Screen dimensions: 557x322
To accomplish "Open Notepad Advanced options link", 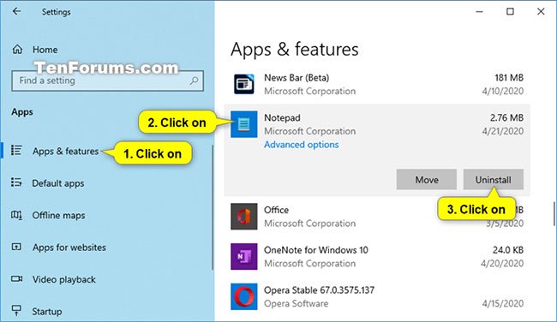I will pyautogui.click(x=302, y=145).
